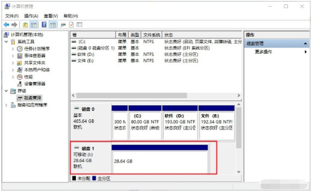Click the 事件查看器 icon
The width and height of the screenshot is (312, 192).
[19, 56]
